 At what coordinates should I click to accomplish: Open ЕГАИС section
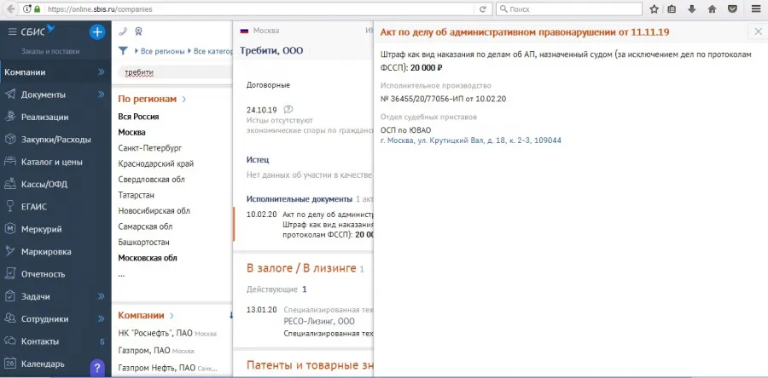click(x=34, y=207)
